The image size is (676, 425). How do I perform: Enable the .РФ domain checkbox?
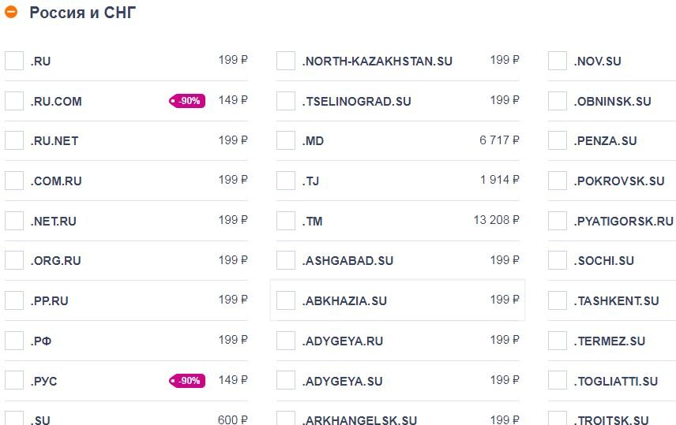[14, 341]
